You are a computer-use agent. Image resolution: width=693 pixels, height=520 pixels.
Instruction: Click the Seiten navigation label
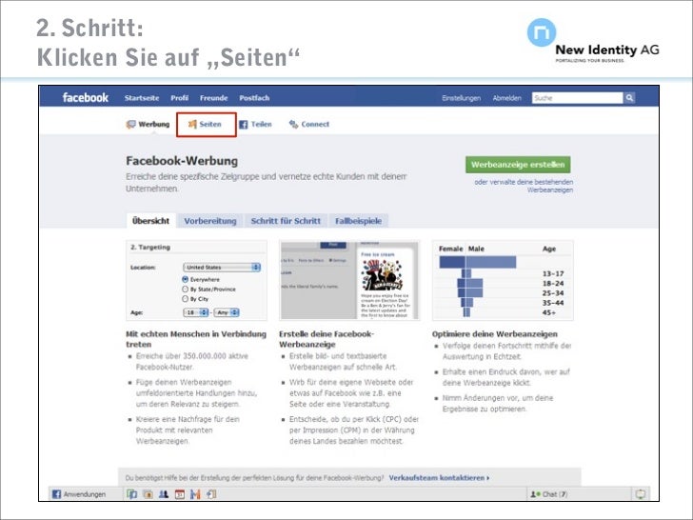coord(210,124)
